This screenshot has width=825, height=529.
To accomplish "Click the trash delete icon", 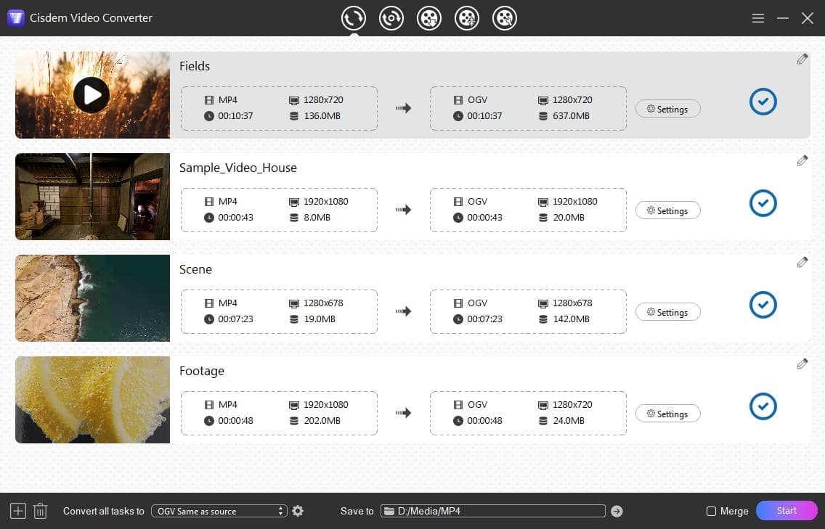I will tap(41, 511).
